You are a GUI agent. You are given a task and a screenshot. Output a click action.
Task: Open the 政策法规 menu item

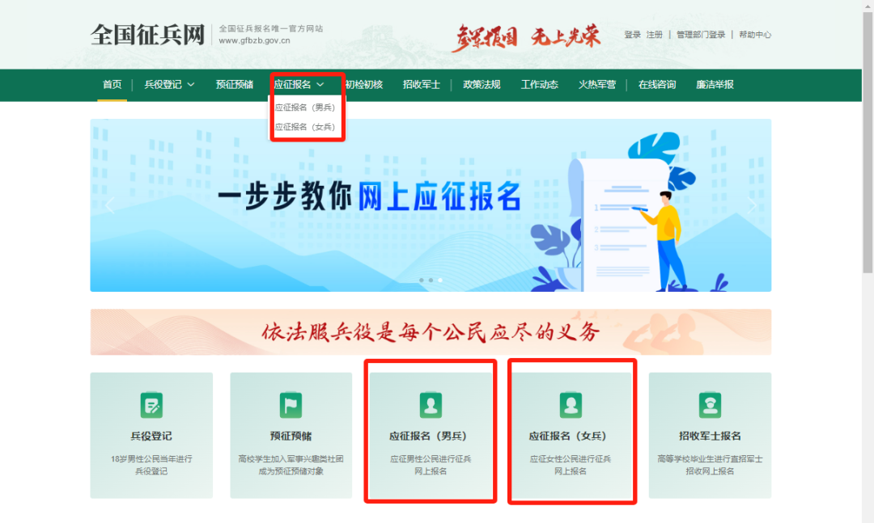481,84
